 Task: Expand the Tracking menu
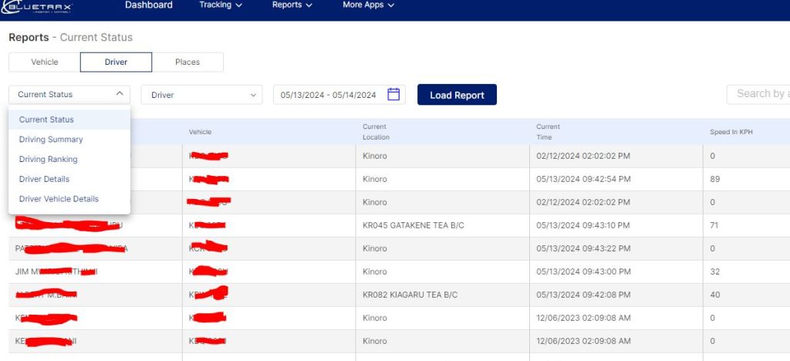pyautogui.click(x=221, y=5)
